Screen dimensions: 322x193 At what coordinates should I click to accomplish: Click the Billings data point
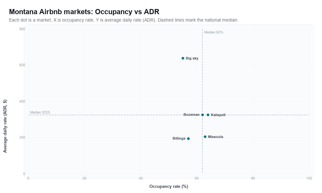point(188,139)
